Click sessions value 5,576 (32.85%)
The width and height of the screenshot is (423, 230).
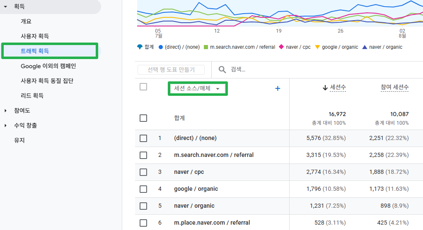[326, 138]
